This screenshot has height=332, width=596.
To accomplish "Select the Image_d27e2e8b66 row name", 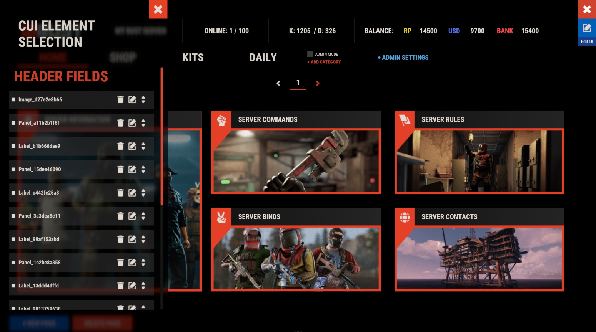I will click(x=40, y=100).
